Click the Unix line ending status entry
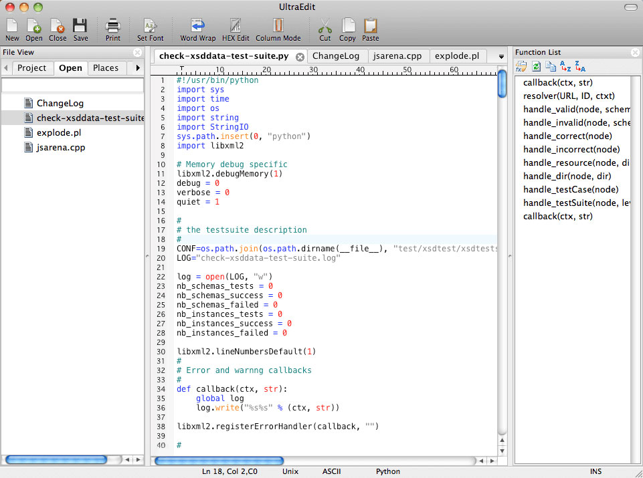This screenshot has height=478, width=643. pos(290,471)
